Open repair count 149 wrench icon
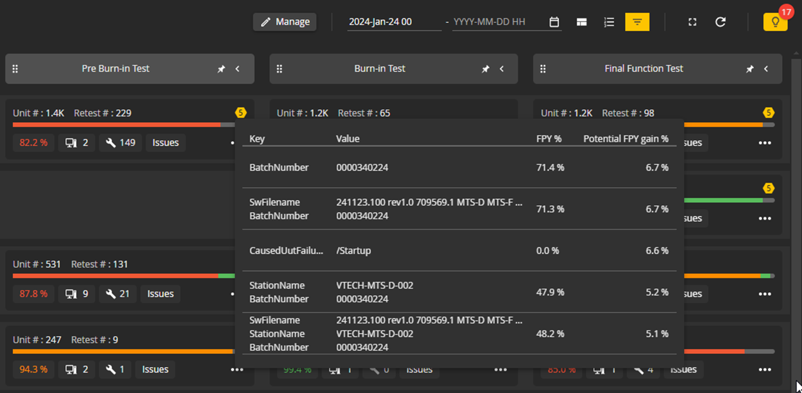This screenshot has width=802, height=393. (120, 143)
